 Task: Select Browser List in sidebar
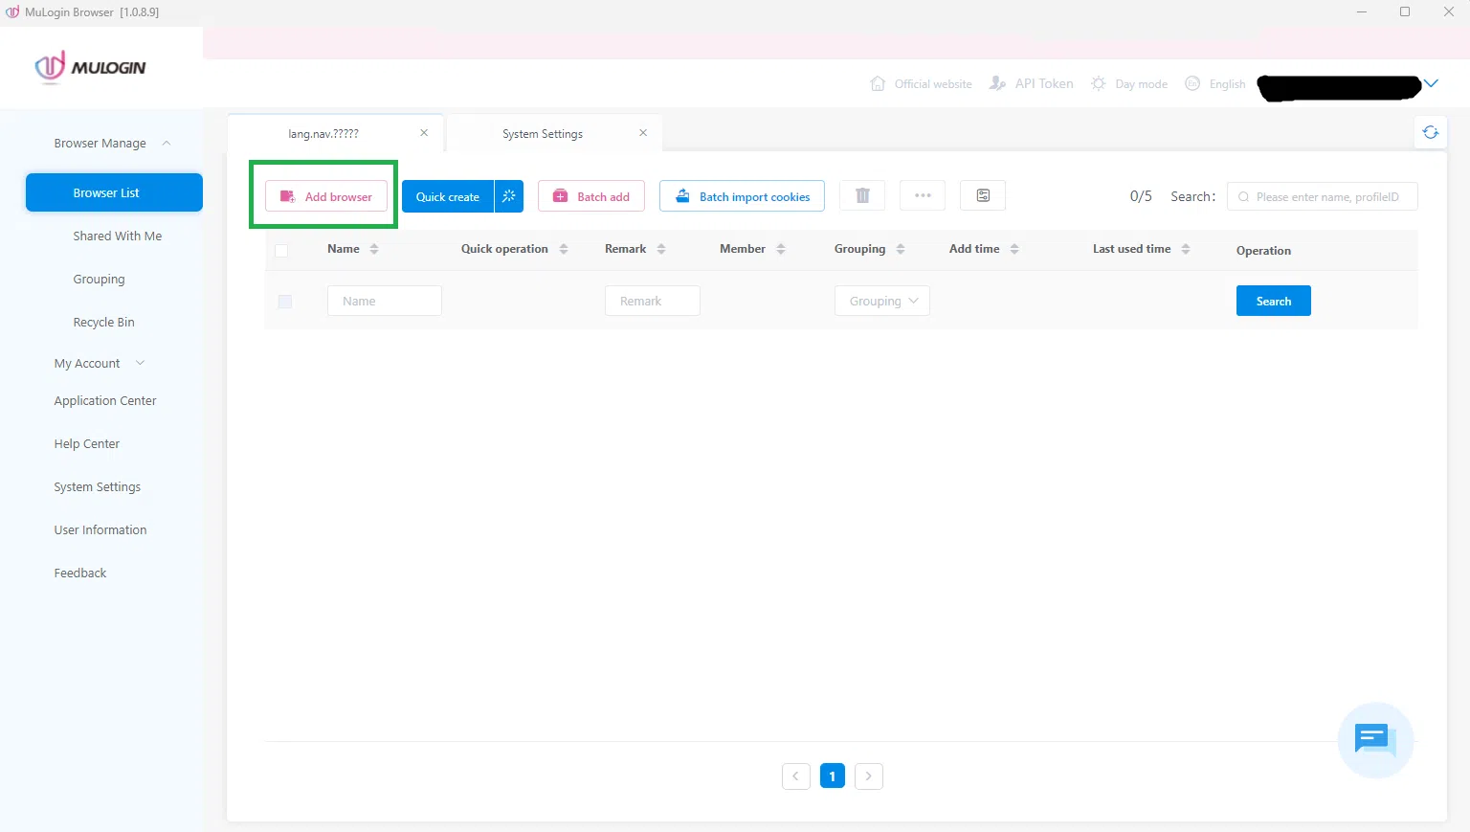pos(114,192)
